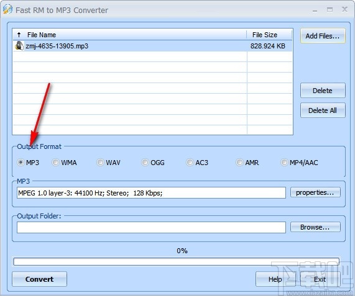Select the MP3 output format

pyautogui.click(x=28, y=163)
